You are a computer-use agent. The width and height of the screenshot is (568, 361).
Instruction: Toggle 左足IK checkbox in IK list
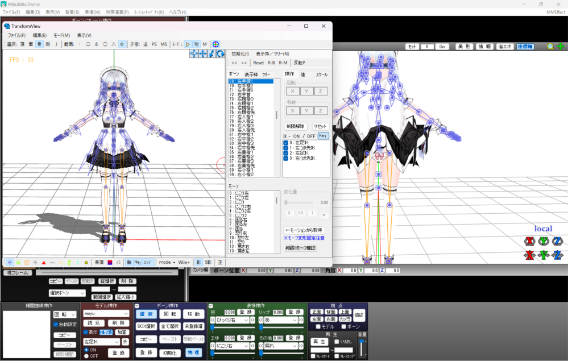(x=285, y=143)
